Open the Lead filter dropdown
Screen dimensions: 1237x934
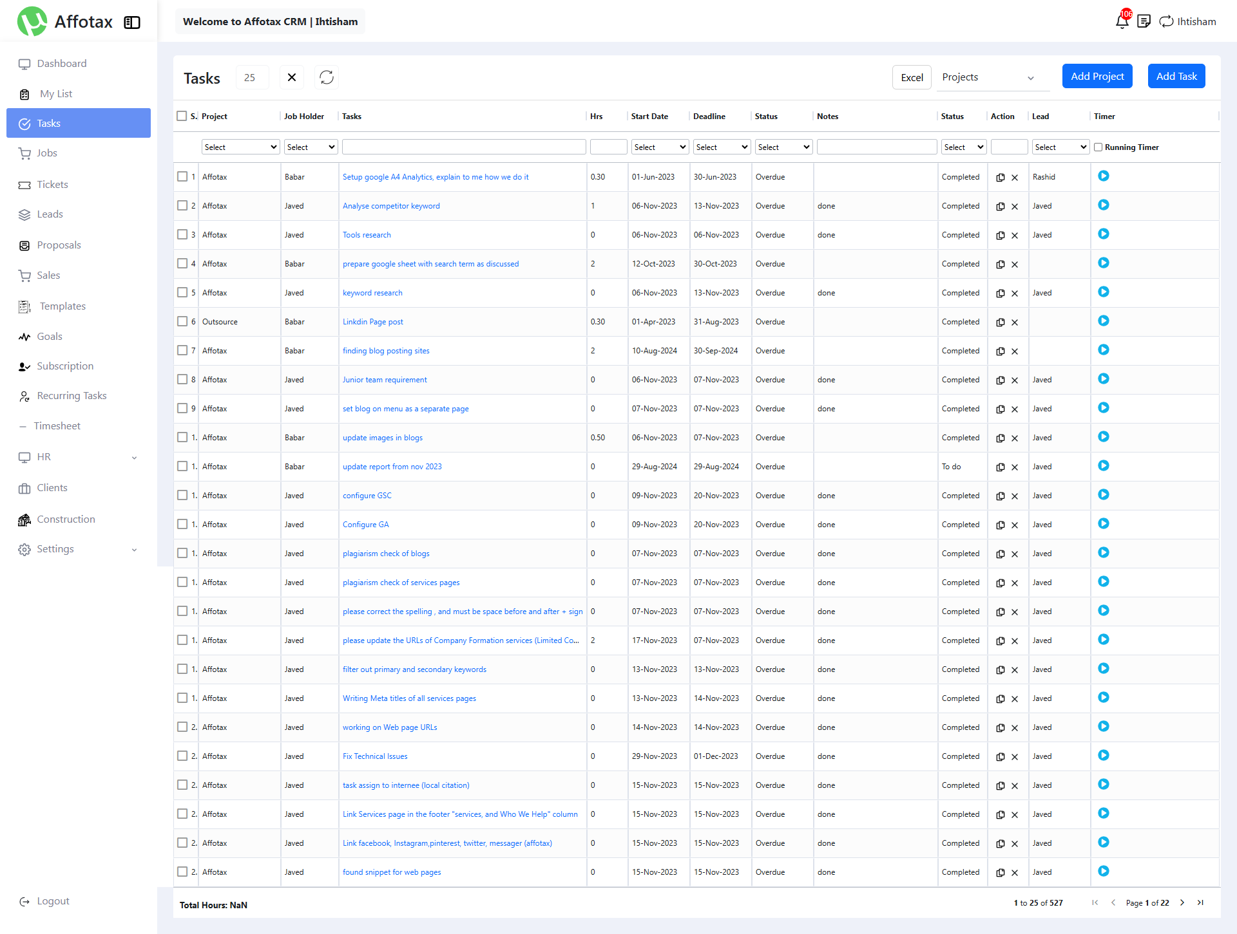coord(1060,147)
